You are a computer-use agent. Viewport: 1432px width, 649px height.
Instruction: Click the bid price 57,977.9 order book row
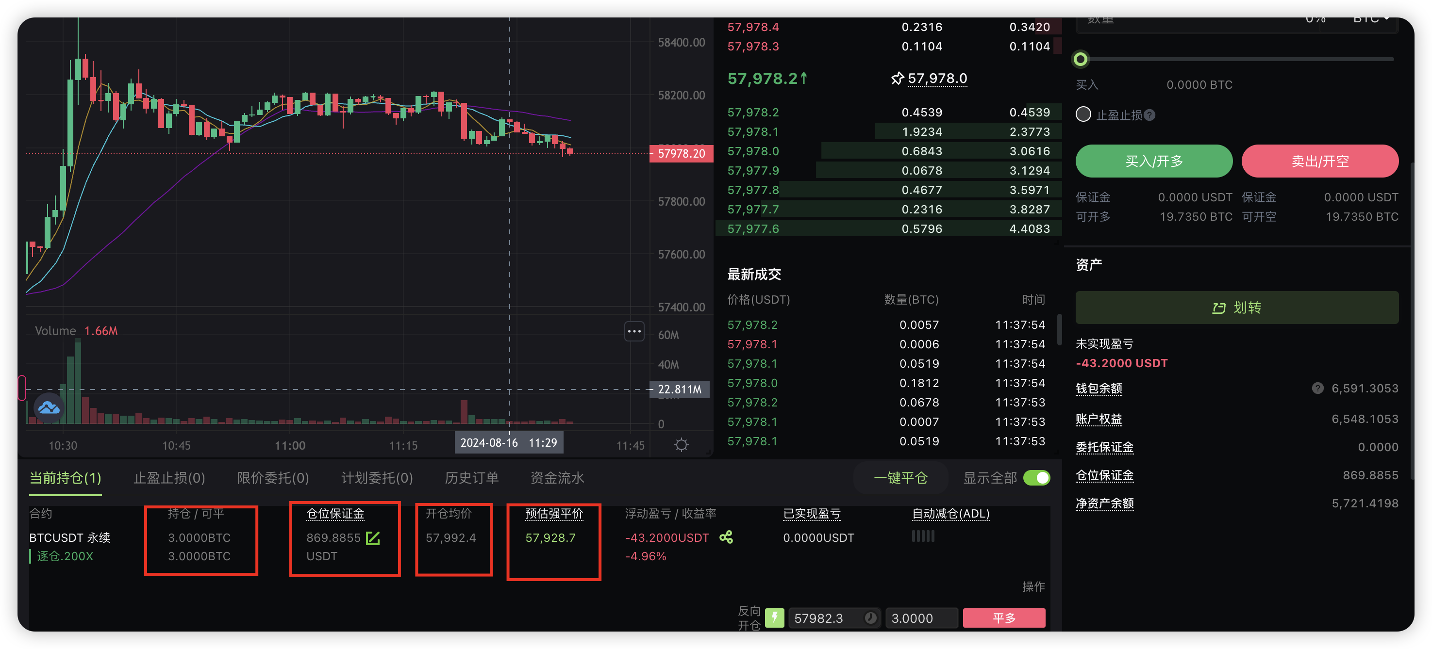(888, 171)
